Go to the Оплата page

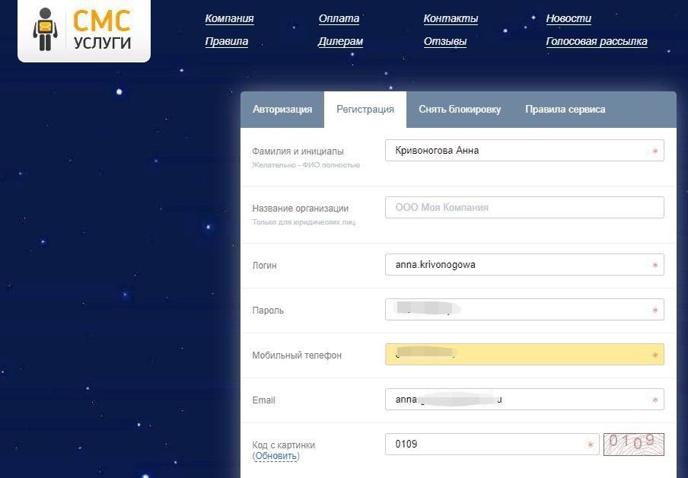[x=339, y=19]
